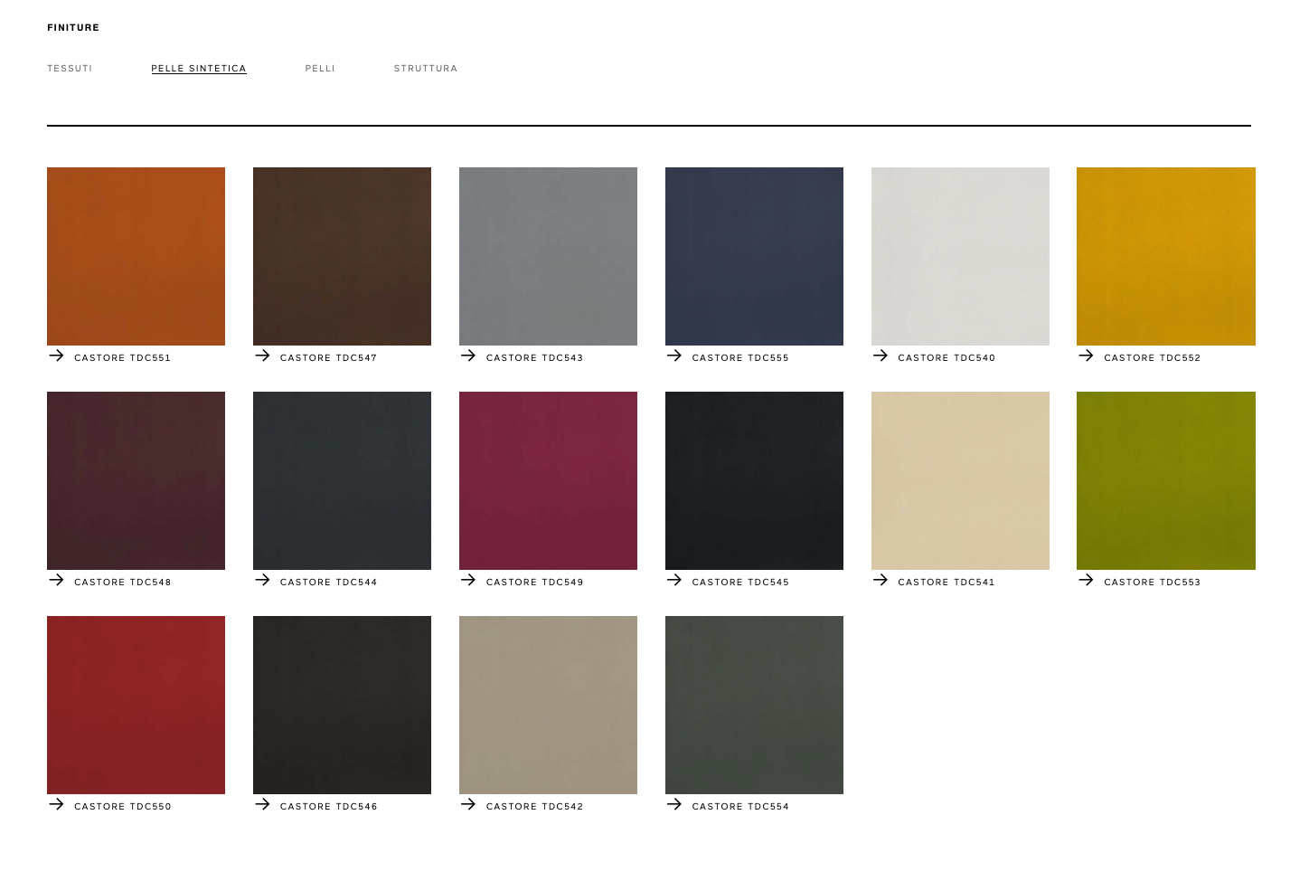Screen dimensions: 1309x872
Task: Pick the taupe Castore TDC542 swatch
Action: pos(548,705)
